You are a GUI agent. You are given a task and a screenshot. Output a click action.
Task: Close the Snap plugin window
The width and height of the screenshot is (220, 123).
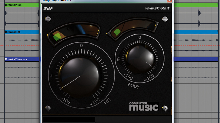click(170, 1)
